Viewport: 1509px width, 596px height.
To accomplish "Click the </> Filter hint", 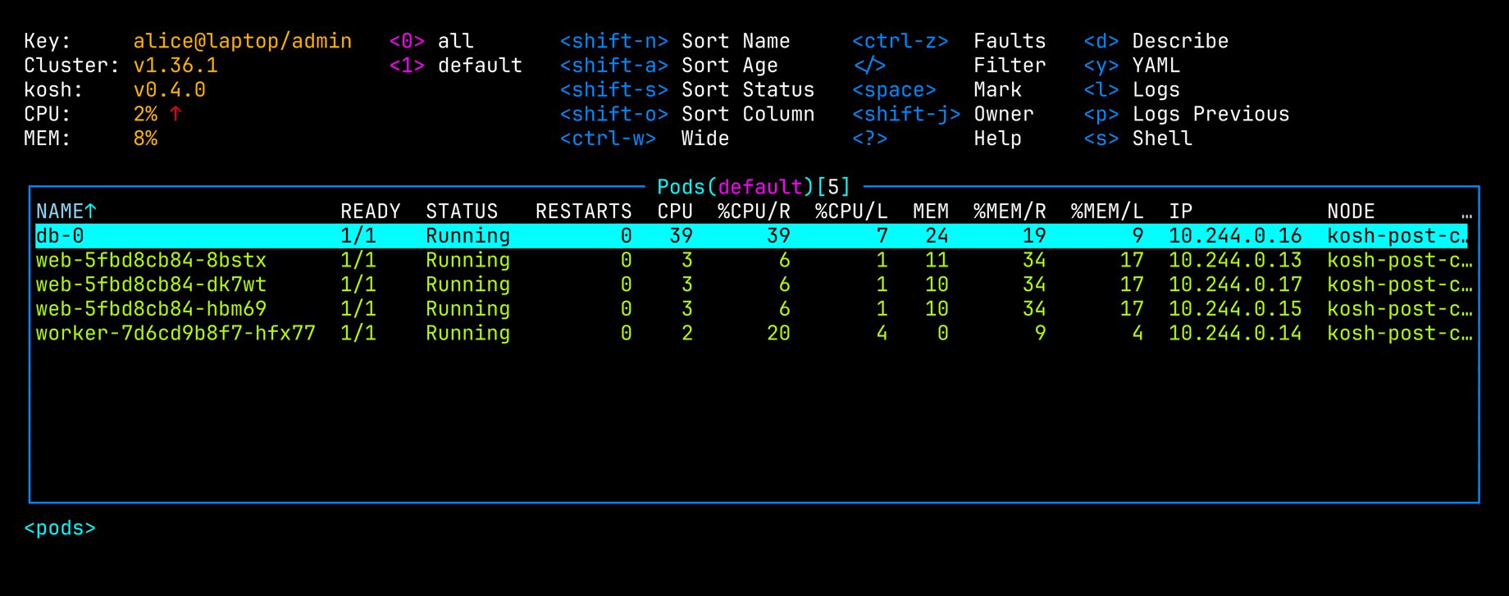I will click(949, 66).
